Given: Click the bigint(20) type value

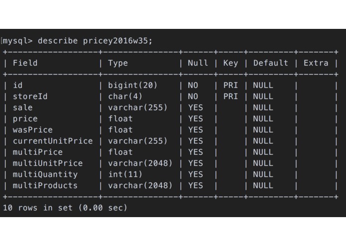Looking at the screenshot, I should tap(133, 85).
